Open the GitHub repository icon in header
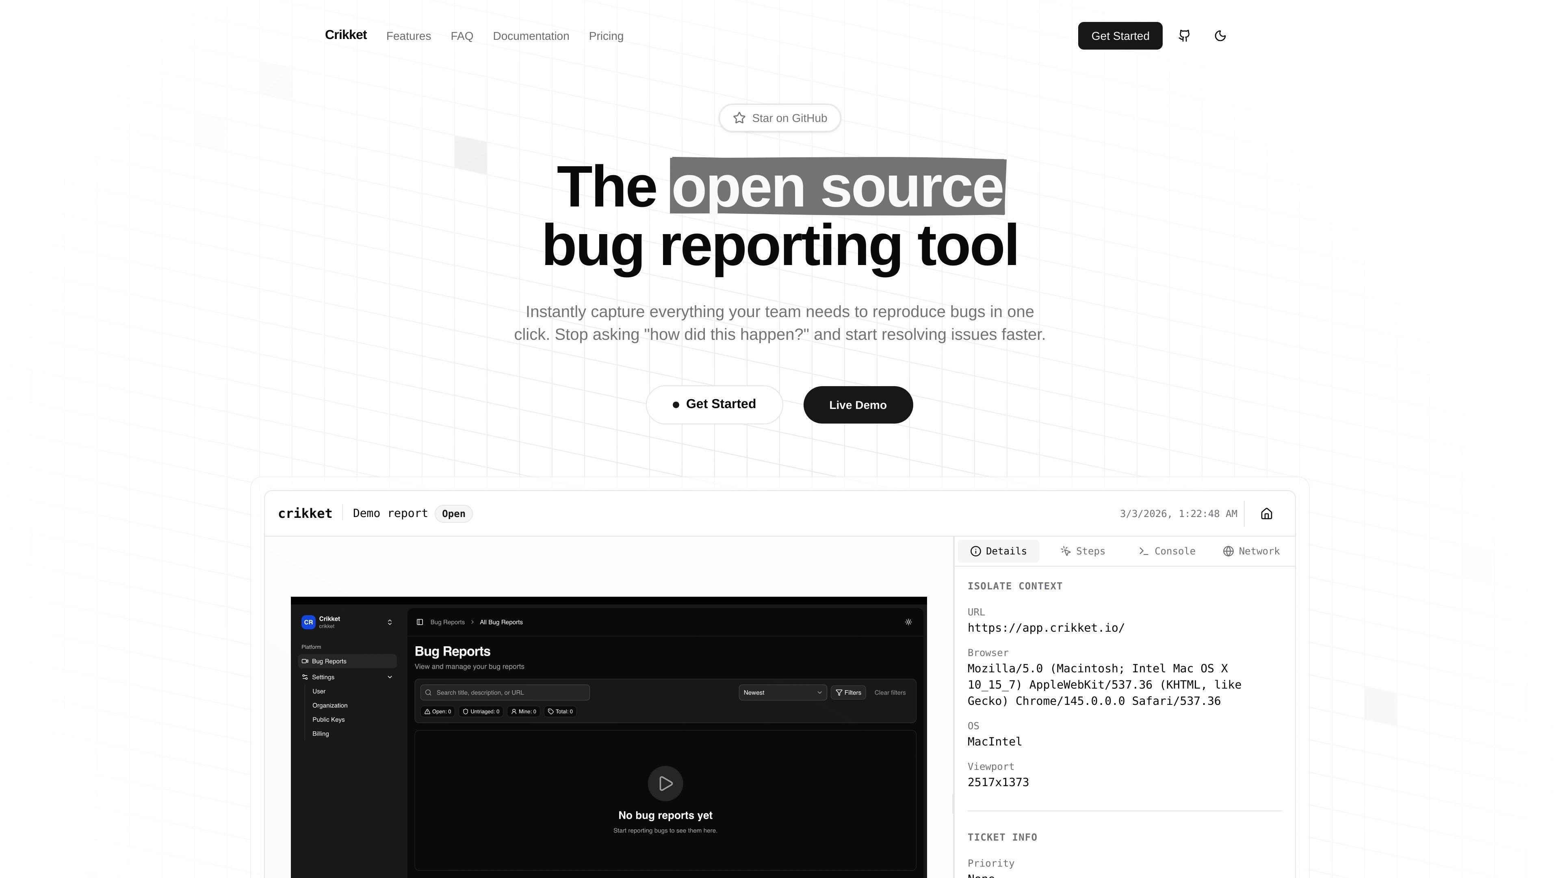 click(x=1184, y=36)
